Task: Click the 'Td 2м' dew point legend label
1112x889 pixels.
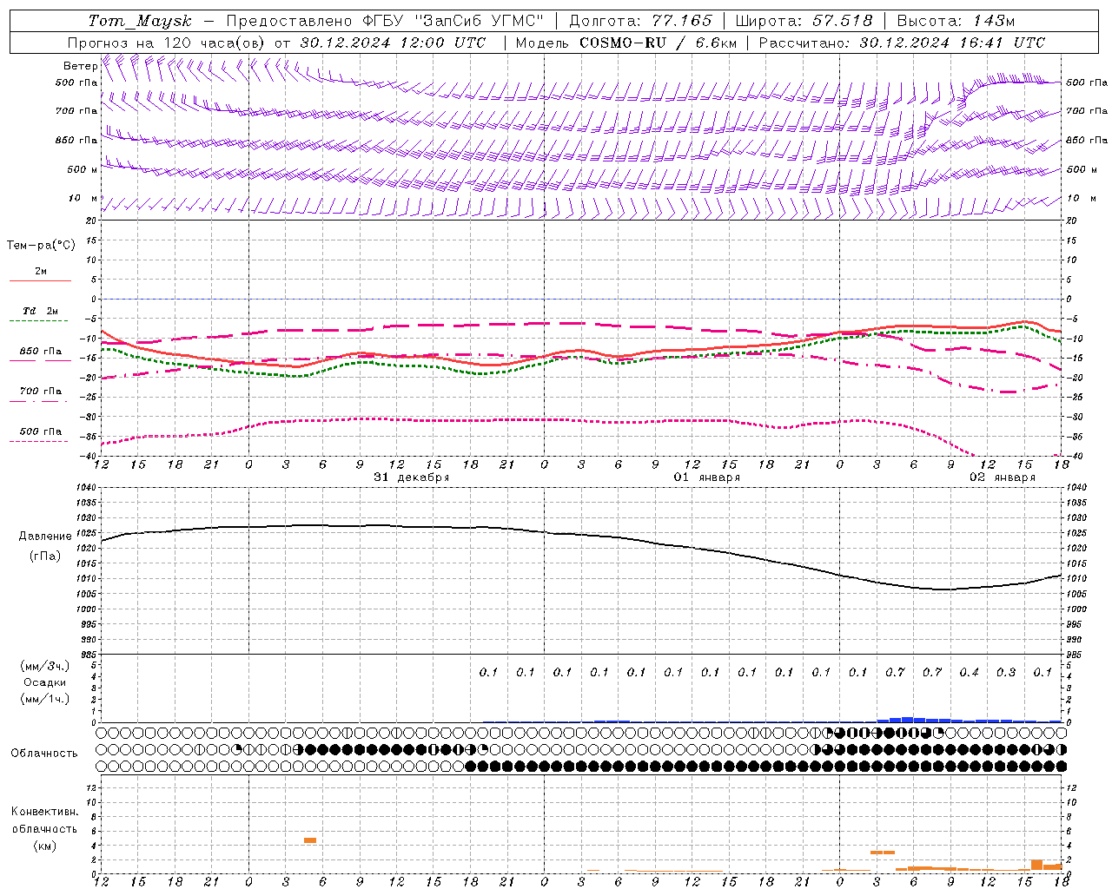Action: (41, 311)
